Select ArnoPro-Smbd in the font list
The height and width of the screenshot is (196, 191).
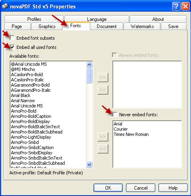pos(25,142)
